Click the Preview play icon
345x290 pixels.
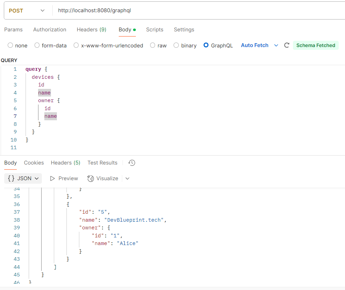point(53,178)
